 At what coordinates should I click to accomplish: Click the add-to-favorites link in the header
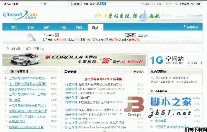point(195,4)
